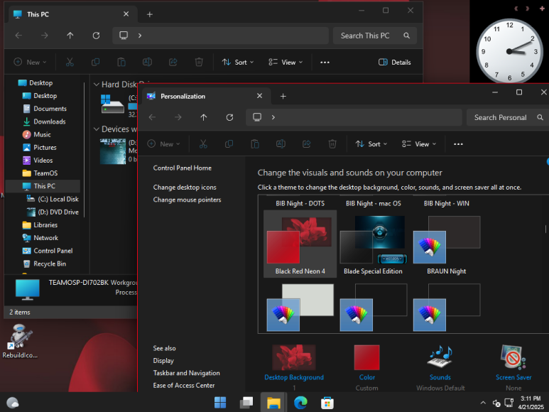The width and height of the screenshot is (549, 412).
Task: Open New dropdown in This PC window
Action: (30, 62)
